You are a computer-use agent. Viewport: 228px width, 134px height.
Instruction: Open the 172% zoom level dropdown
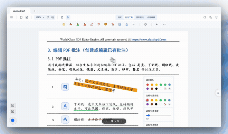(40, 17)
